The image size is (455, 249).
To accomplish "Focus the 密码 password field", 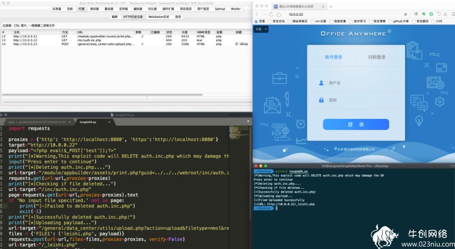I will (356, 100).
